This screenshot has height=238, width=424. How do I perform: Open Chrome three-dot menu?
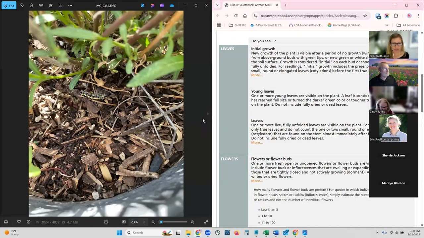tap(418, 16)
